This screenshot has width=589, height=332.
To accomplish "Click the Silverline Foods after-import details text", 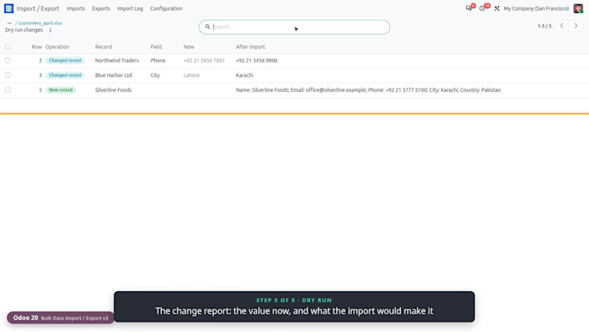I will point(368,90).
